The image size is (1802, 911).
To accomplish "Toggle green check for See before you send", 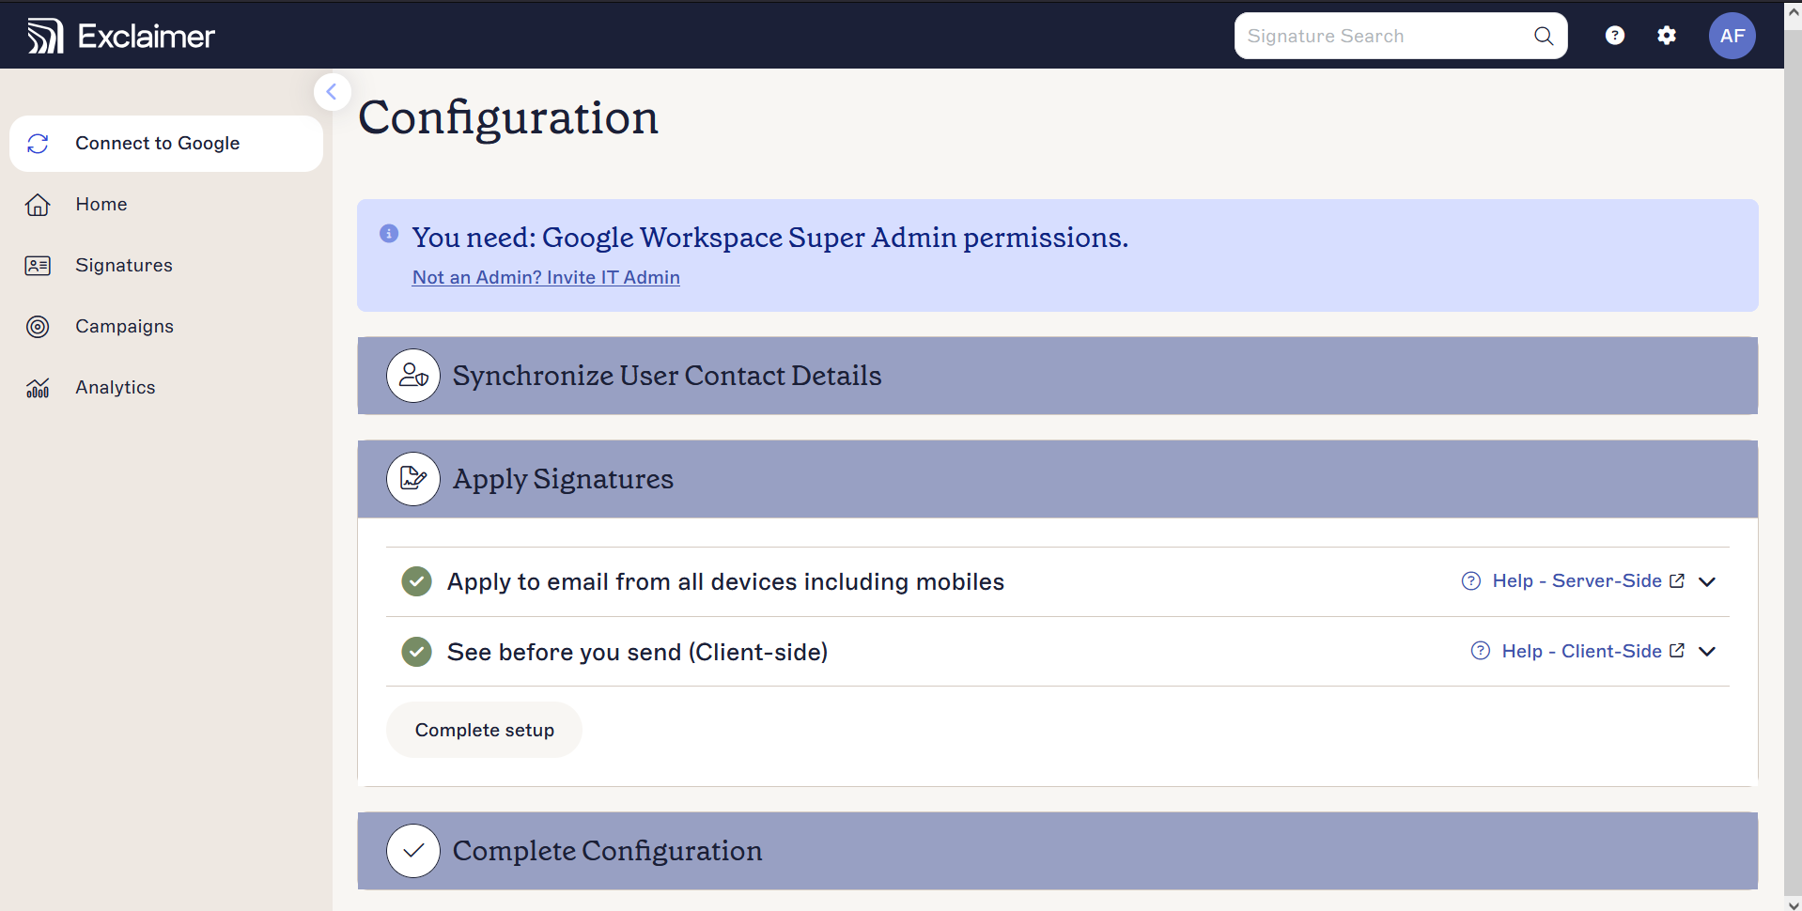I will click(x=416, y=651).
